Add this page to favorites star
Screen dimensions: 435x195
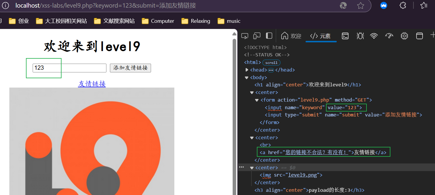pos(361,6)
